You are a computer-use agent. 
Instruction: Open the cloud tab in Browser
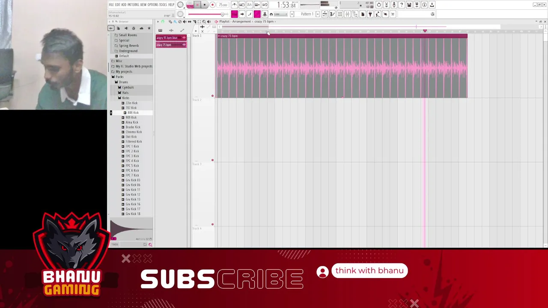141,28
